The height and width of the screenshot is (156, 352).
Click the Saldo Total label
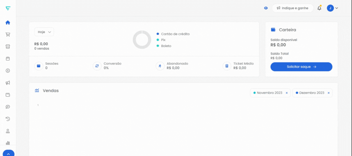(x=280, y=54)
